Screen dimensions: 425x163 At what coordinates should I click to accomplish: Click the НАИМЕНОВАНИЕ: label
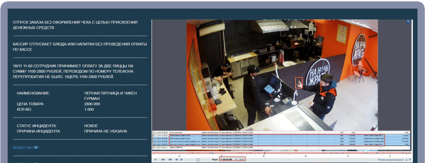[x=33, y=93]
